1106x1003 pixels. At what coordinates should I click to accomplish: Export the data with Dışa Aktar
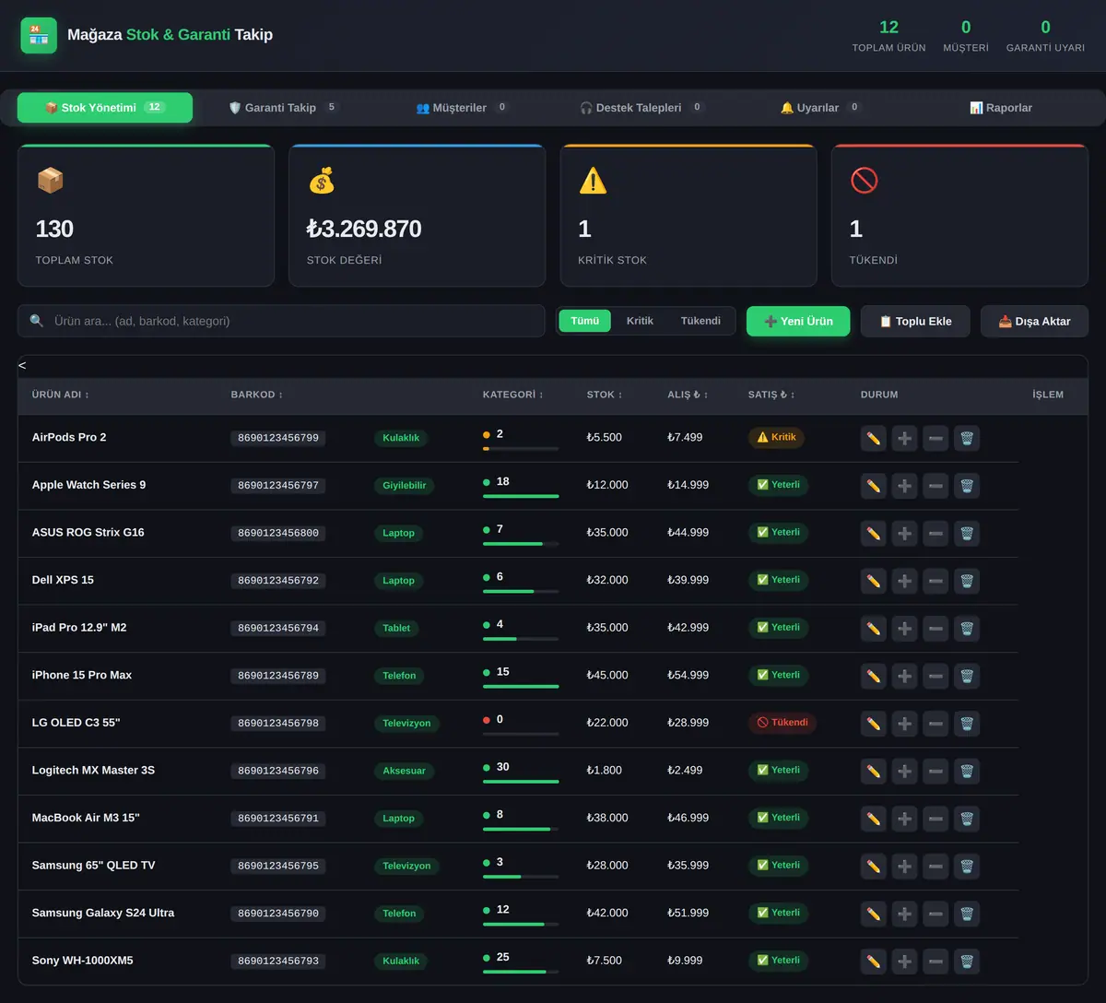[1034, 321]
